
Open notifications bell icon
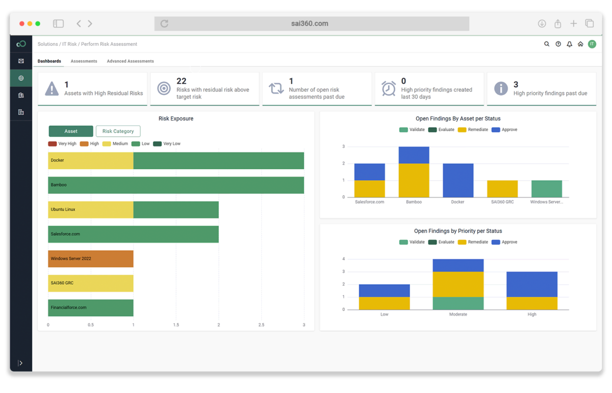click(569, 44)
